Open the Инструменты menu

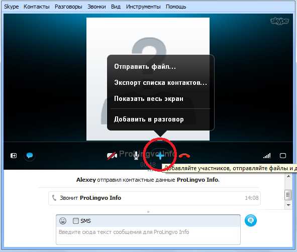pos(143,7)
